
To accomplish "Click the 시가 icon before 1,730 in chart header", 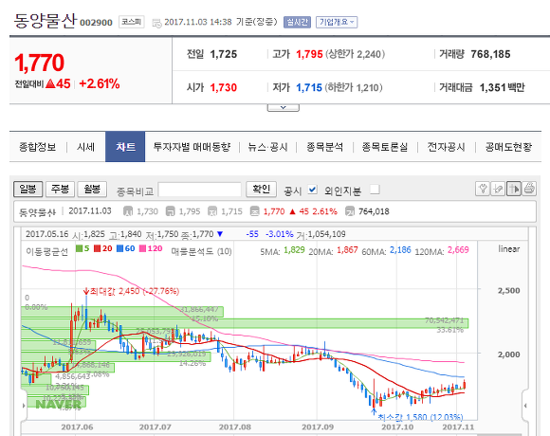I will 128,211.
